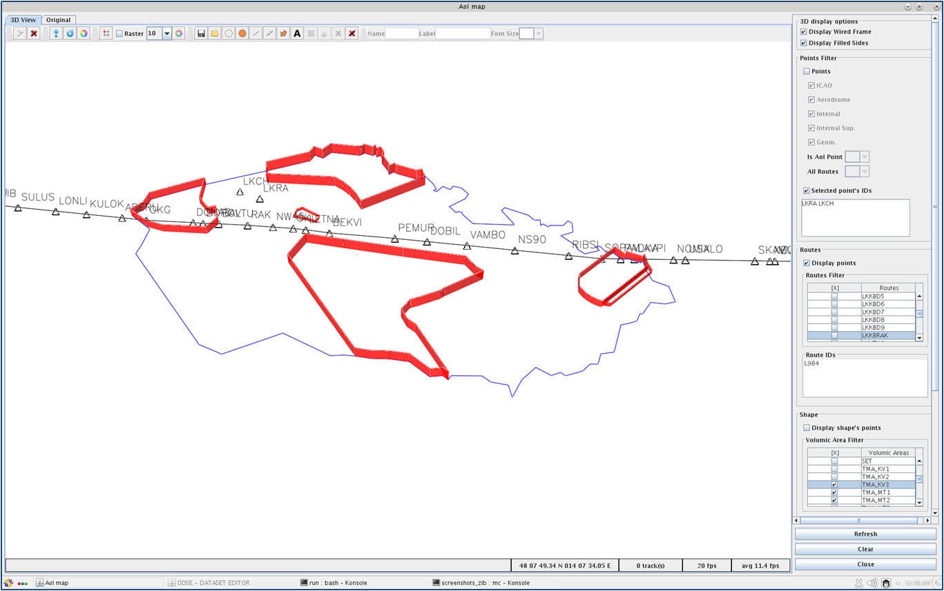Click the blue globe refresh icon
The image size is (944, 591).
[70, 32]
